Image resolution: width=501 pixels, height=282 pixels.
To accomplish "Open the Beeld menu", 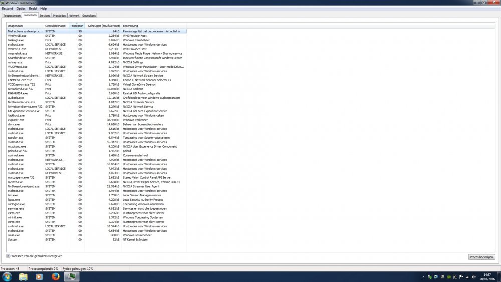I will tap(33, 9).
